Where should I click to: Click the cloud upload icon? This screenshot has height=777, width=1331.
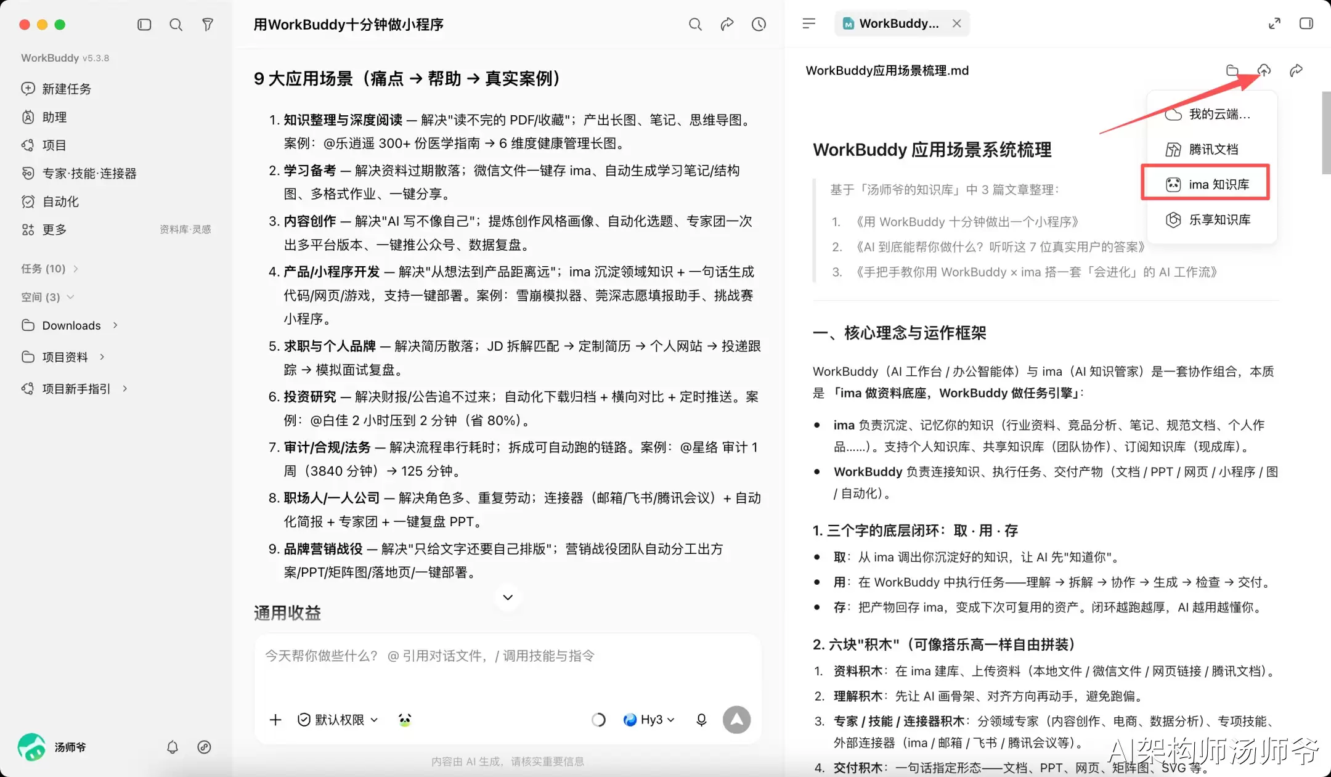(x=1264, y=70)
